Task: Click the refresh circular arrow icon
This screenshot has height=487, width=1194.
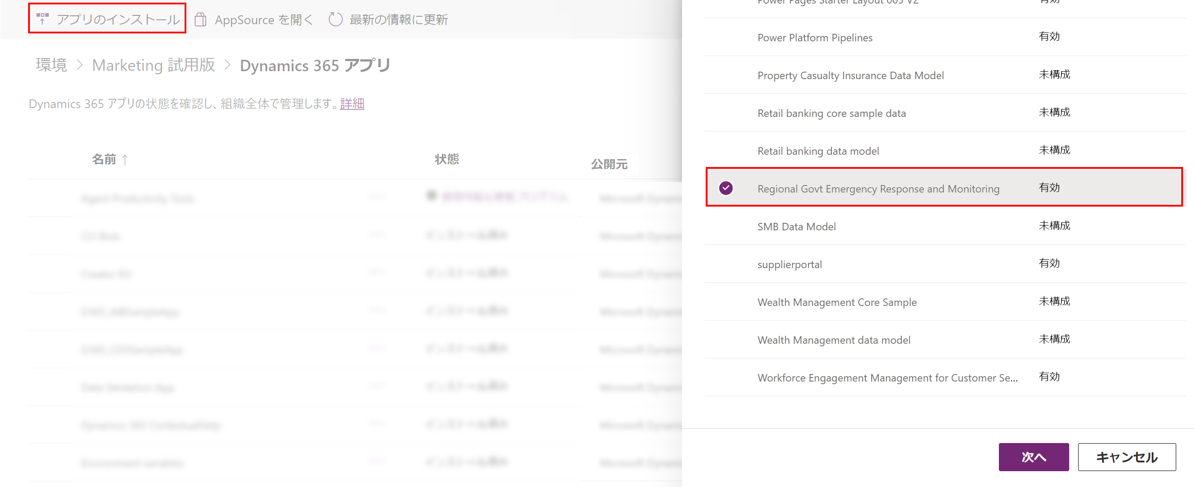Action: (335, 19)
